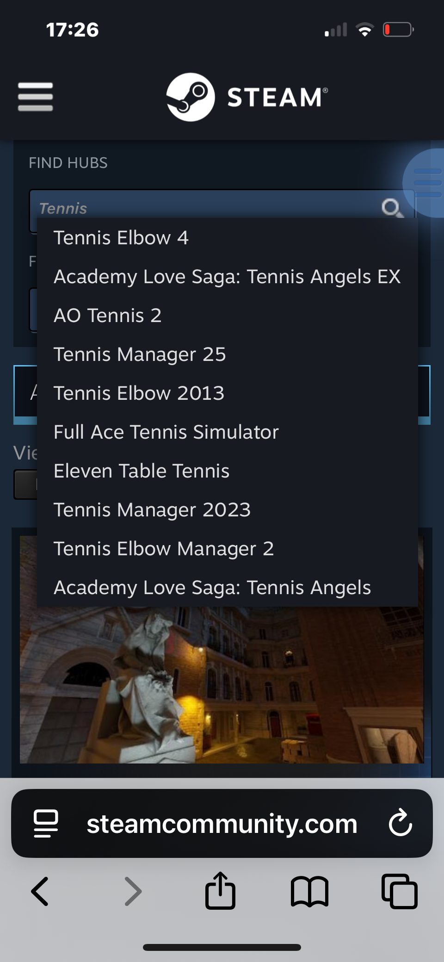Reload the steamcommunity.com page
Viewport: 444px width, 962px height.
[x=400, y=823]
